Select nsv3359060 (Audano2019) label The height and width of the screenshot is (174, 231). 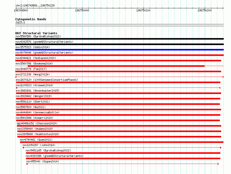(35, 129)
